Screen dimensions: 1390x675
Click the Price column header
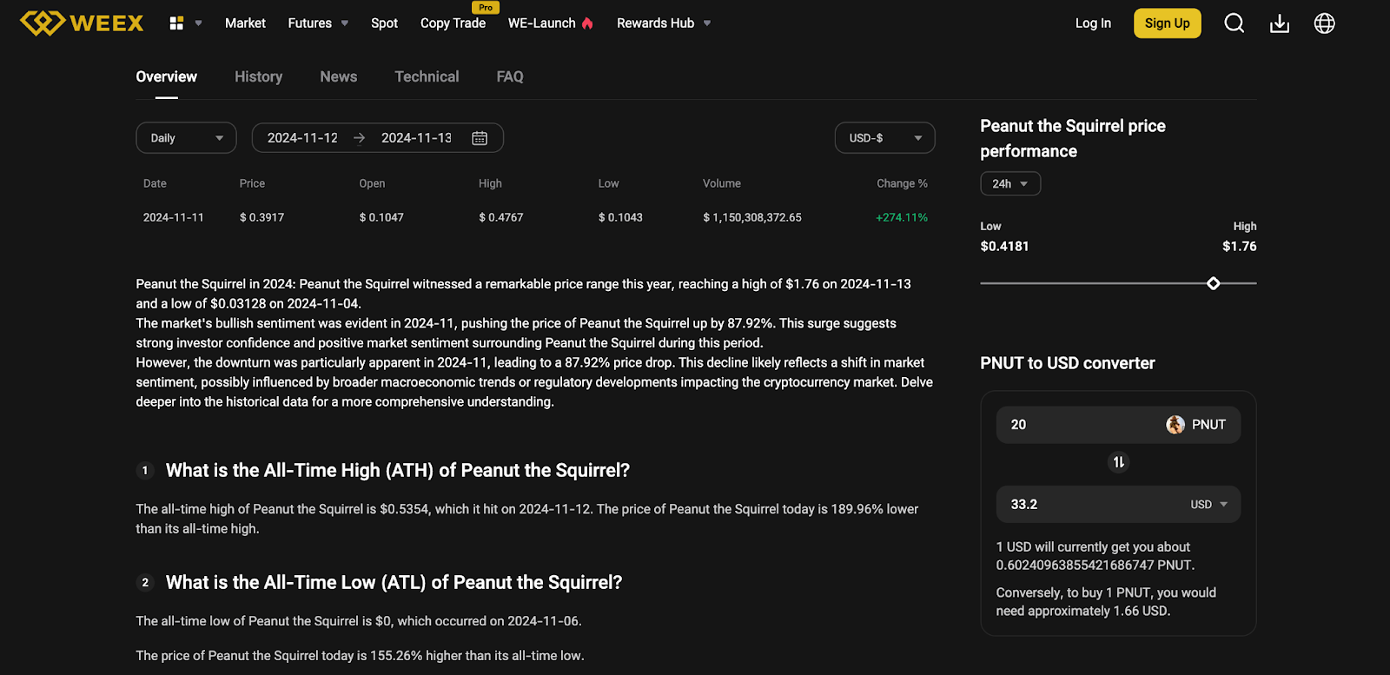click(x=252, y=183)
